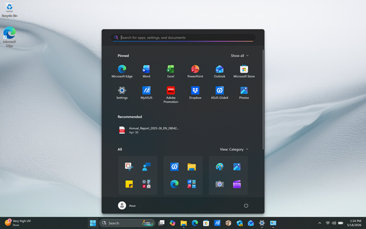Open the View: Category dropdown
Screen dimensions: 366x229
tap(234, 149)
